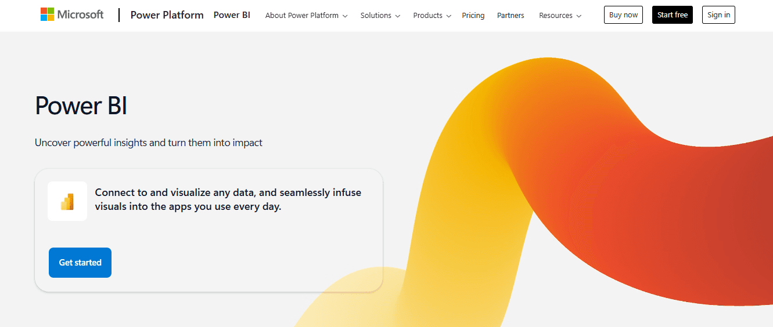
Task: Expand the Resources dropdown
Action: point(560,16)
